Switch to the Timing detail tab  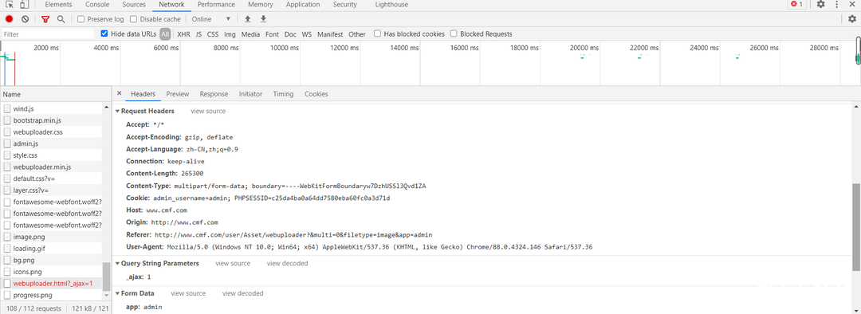point(283,94)
